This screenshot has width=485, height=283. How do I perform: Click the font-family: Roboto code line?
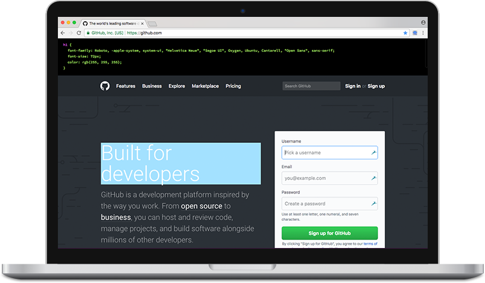pyautogui.click(x=201, y=51)
